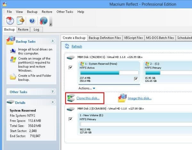192x150 pixels.
Task: Click the System Reserved partition usage bar
Action: tap(109, 73)
